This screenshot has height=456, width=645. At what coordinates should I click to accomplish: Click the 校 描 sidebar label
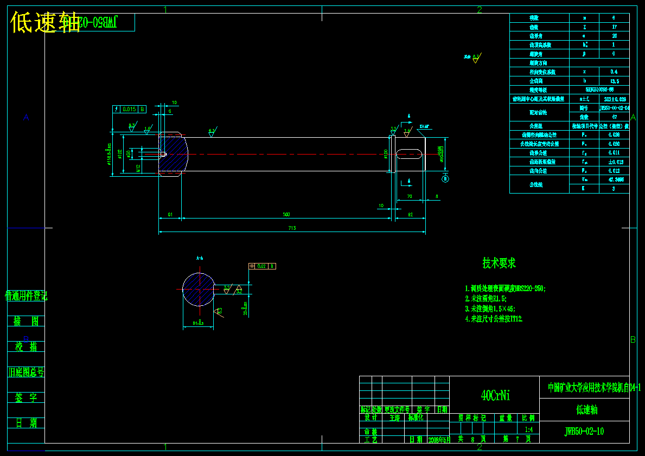25,346
